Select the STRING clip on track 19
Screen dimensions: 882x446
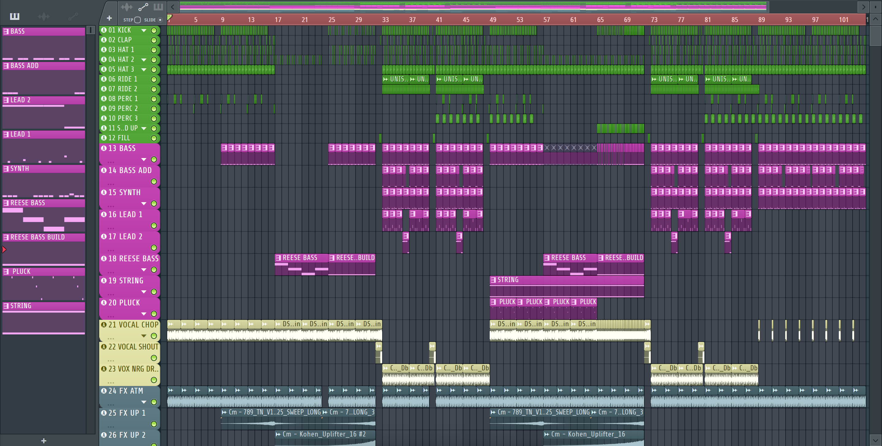pyautogui.click(x=567, y=286)
